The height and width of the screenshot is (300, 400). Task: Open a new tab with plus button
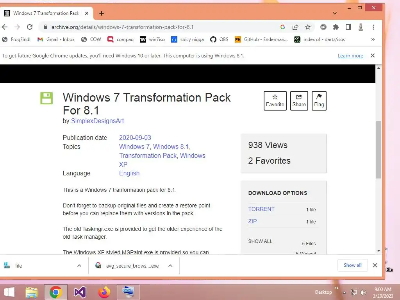coord(102,13)
